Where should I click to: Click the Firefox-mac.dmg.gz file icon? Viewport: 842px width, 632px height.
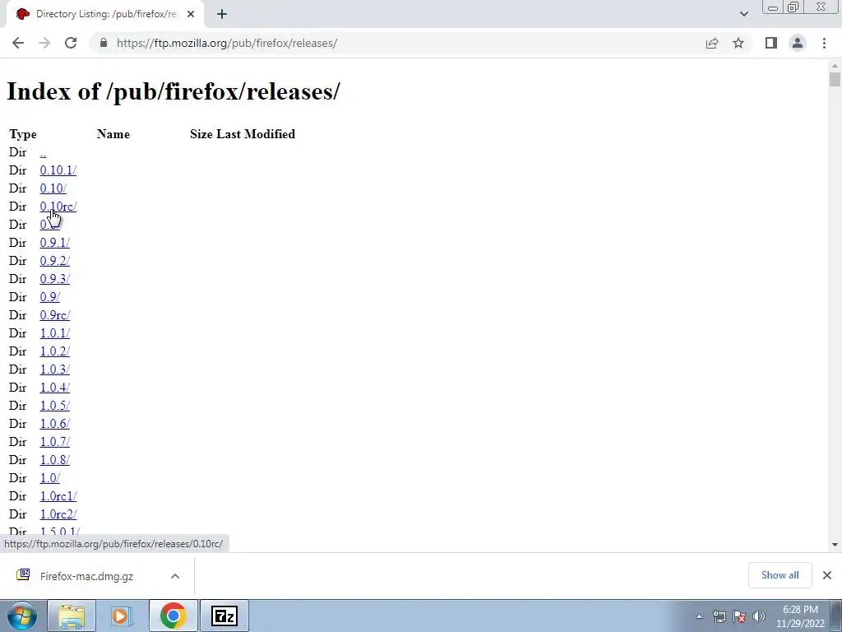pos(23,575)
